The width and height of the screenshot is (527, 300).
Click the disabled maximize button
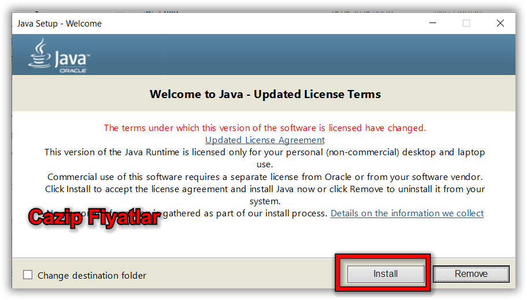tap(466, 23)
